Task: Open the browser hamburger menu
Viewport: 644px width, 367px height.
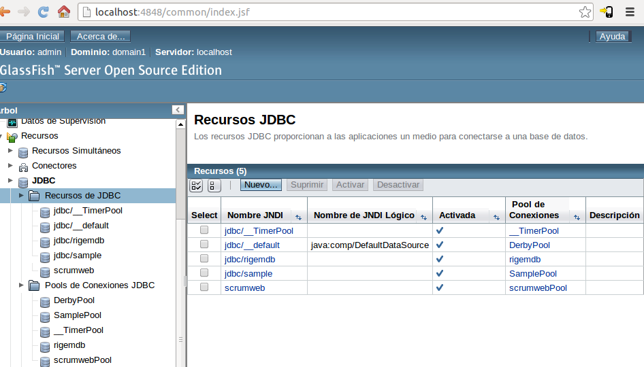Action: pos(630,12)
